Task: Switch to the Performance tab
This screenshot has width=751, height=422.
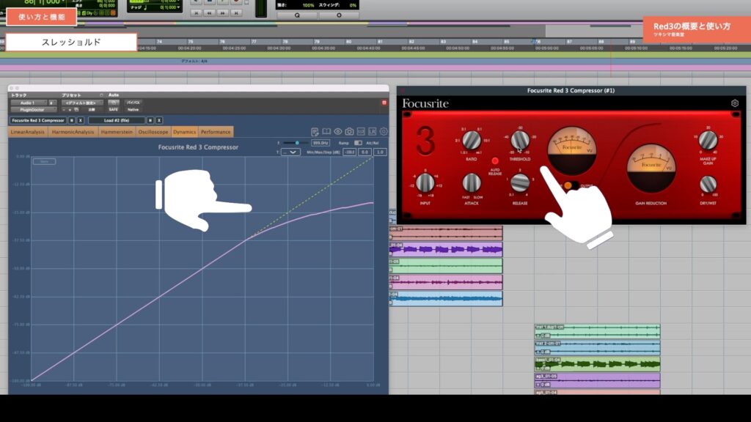Action: pyautogui.click(x=216, y=132)
